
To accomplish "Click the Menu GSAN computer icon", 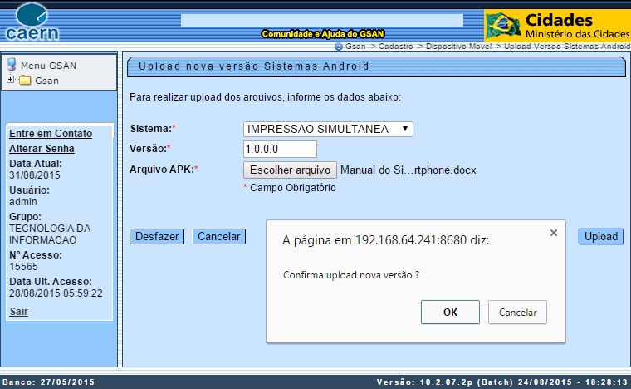I will pyautogui.click(x=12, y=65).
